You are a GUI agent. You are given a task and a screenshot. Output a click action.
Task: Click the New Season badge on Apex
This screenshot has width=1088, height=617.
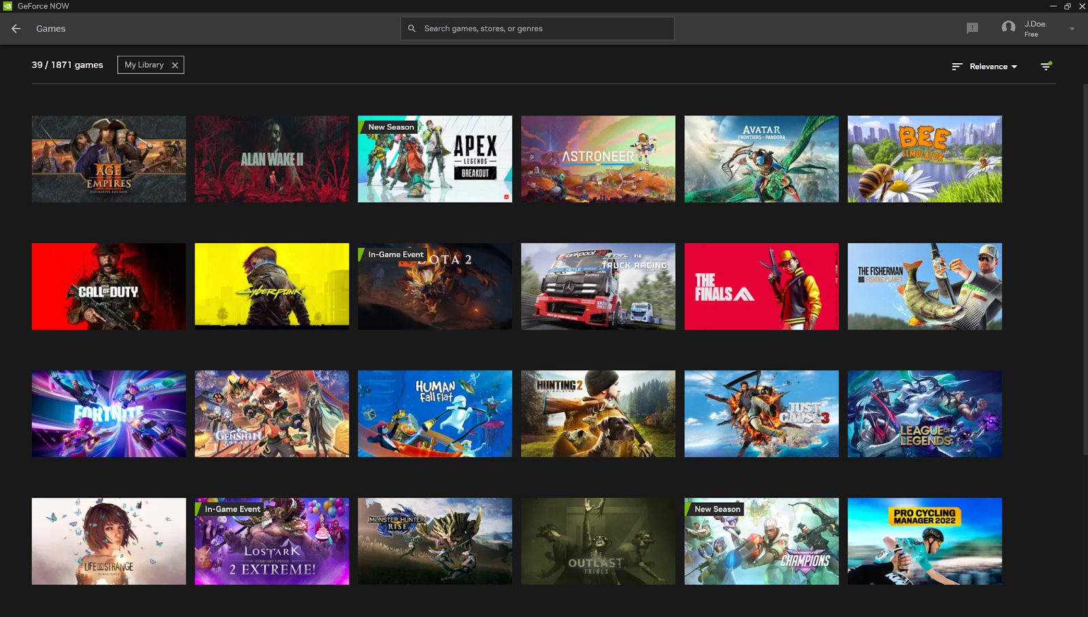coord(388,127)
